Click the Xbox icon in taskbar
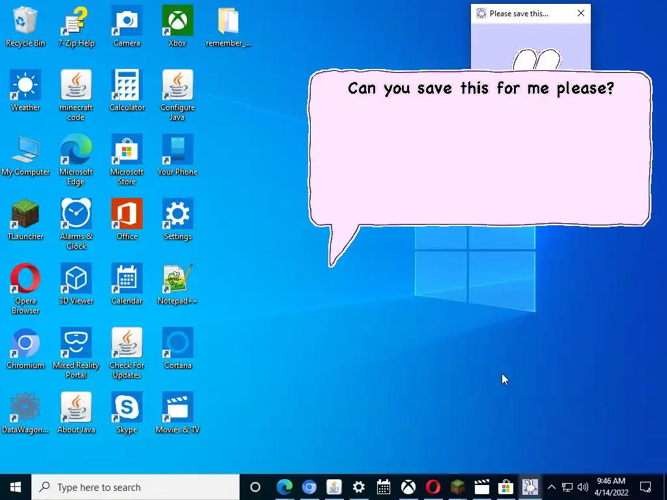 [408, 487]
